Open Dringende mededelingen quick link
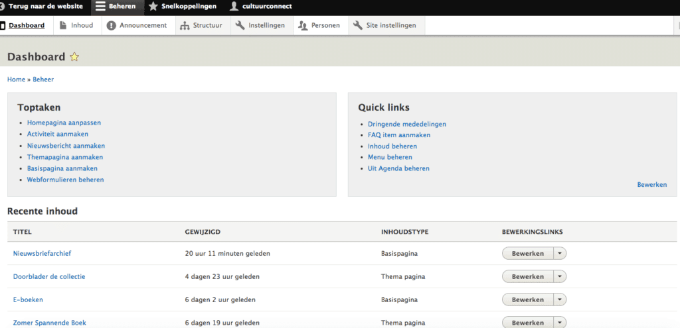The image size is (680, 328). (x=406, y=124)
